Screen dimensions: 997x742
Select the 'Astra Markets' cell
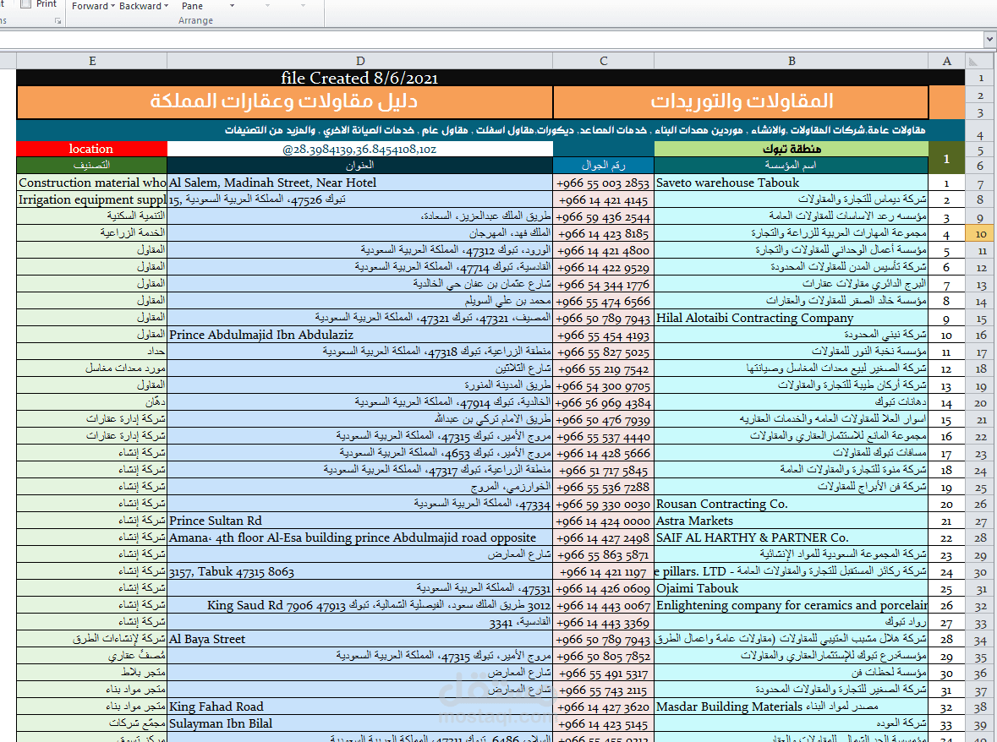coord(792,521)
